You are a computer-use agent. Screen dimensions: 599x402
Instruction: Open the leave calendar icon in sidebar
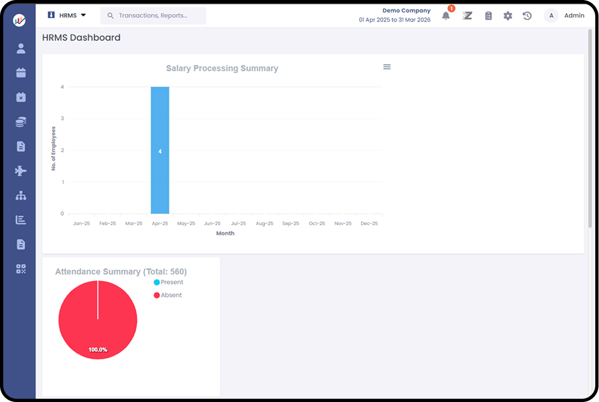click(20, 96)
